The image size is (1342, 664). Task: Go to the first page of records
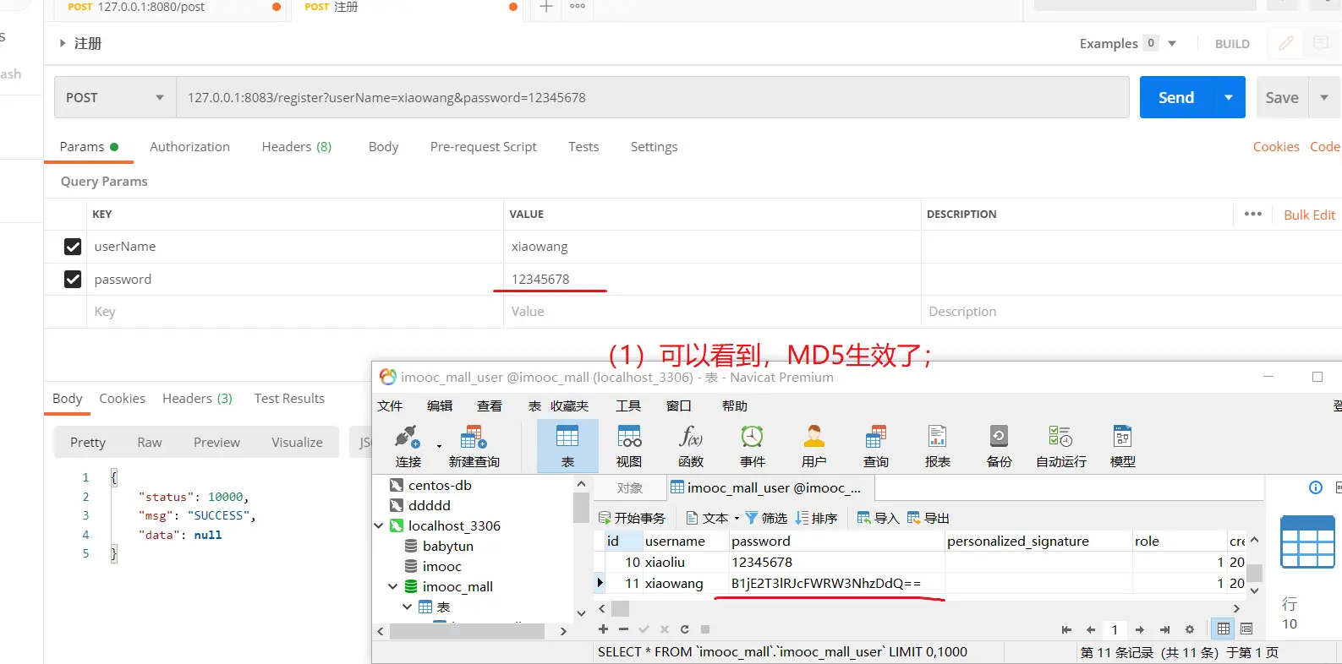pos(1066,629)
